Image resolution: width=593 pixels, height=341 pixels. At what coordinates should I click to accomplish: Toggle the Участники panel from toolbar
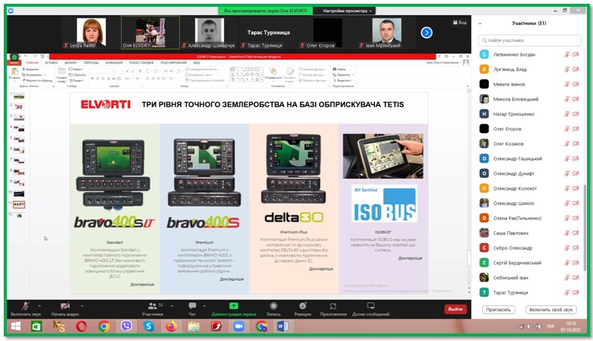pos(153,308)
